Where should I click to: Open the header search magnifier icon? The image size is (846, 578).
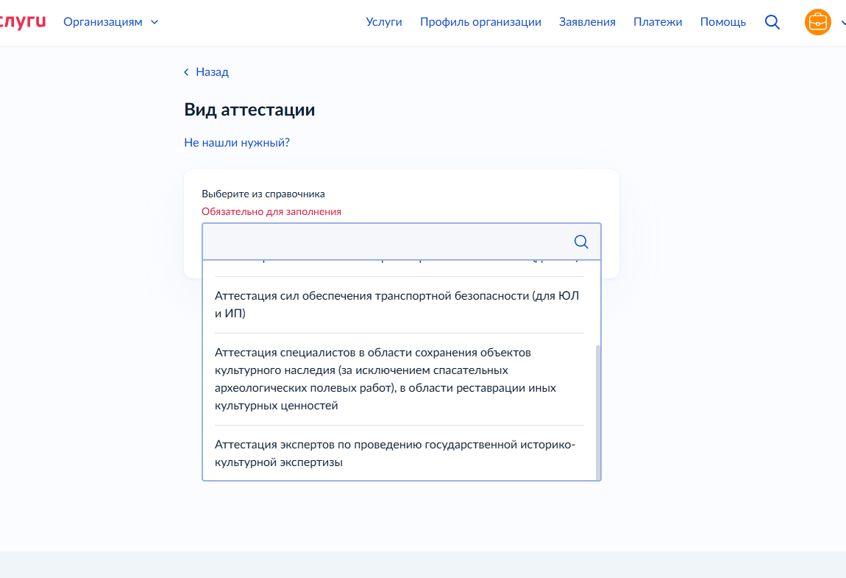point(772,22)
